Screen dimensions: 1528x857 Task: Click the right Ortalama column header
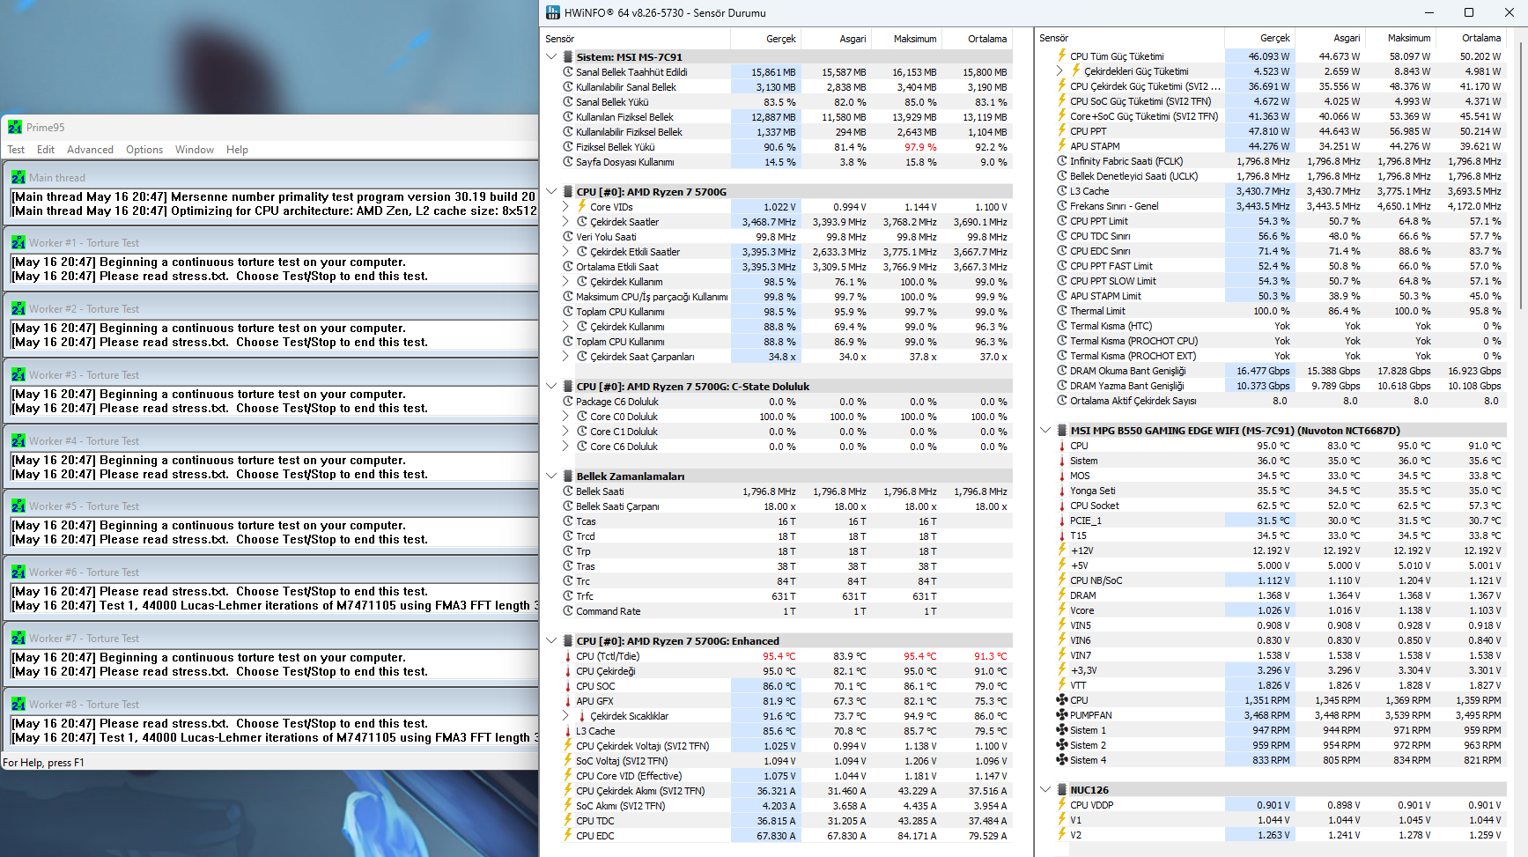coord(1471,38)
